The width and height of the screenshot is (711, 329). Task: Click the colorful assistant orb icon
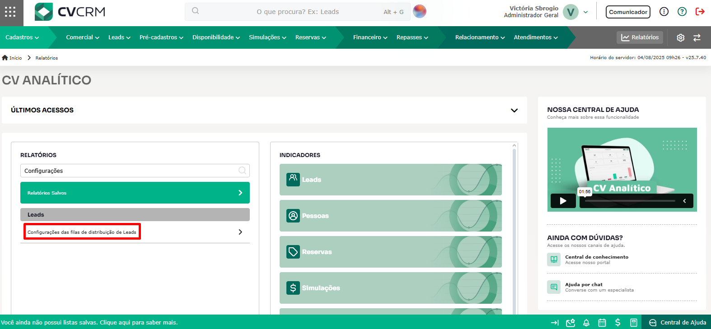coord(420,11)
